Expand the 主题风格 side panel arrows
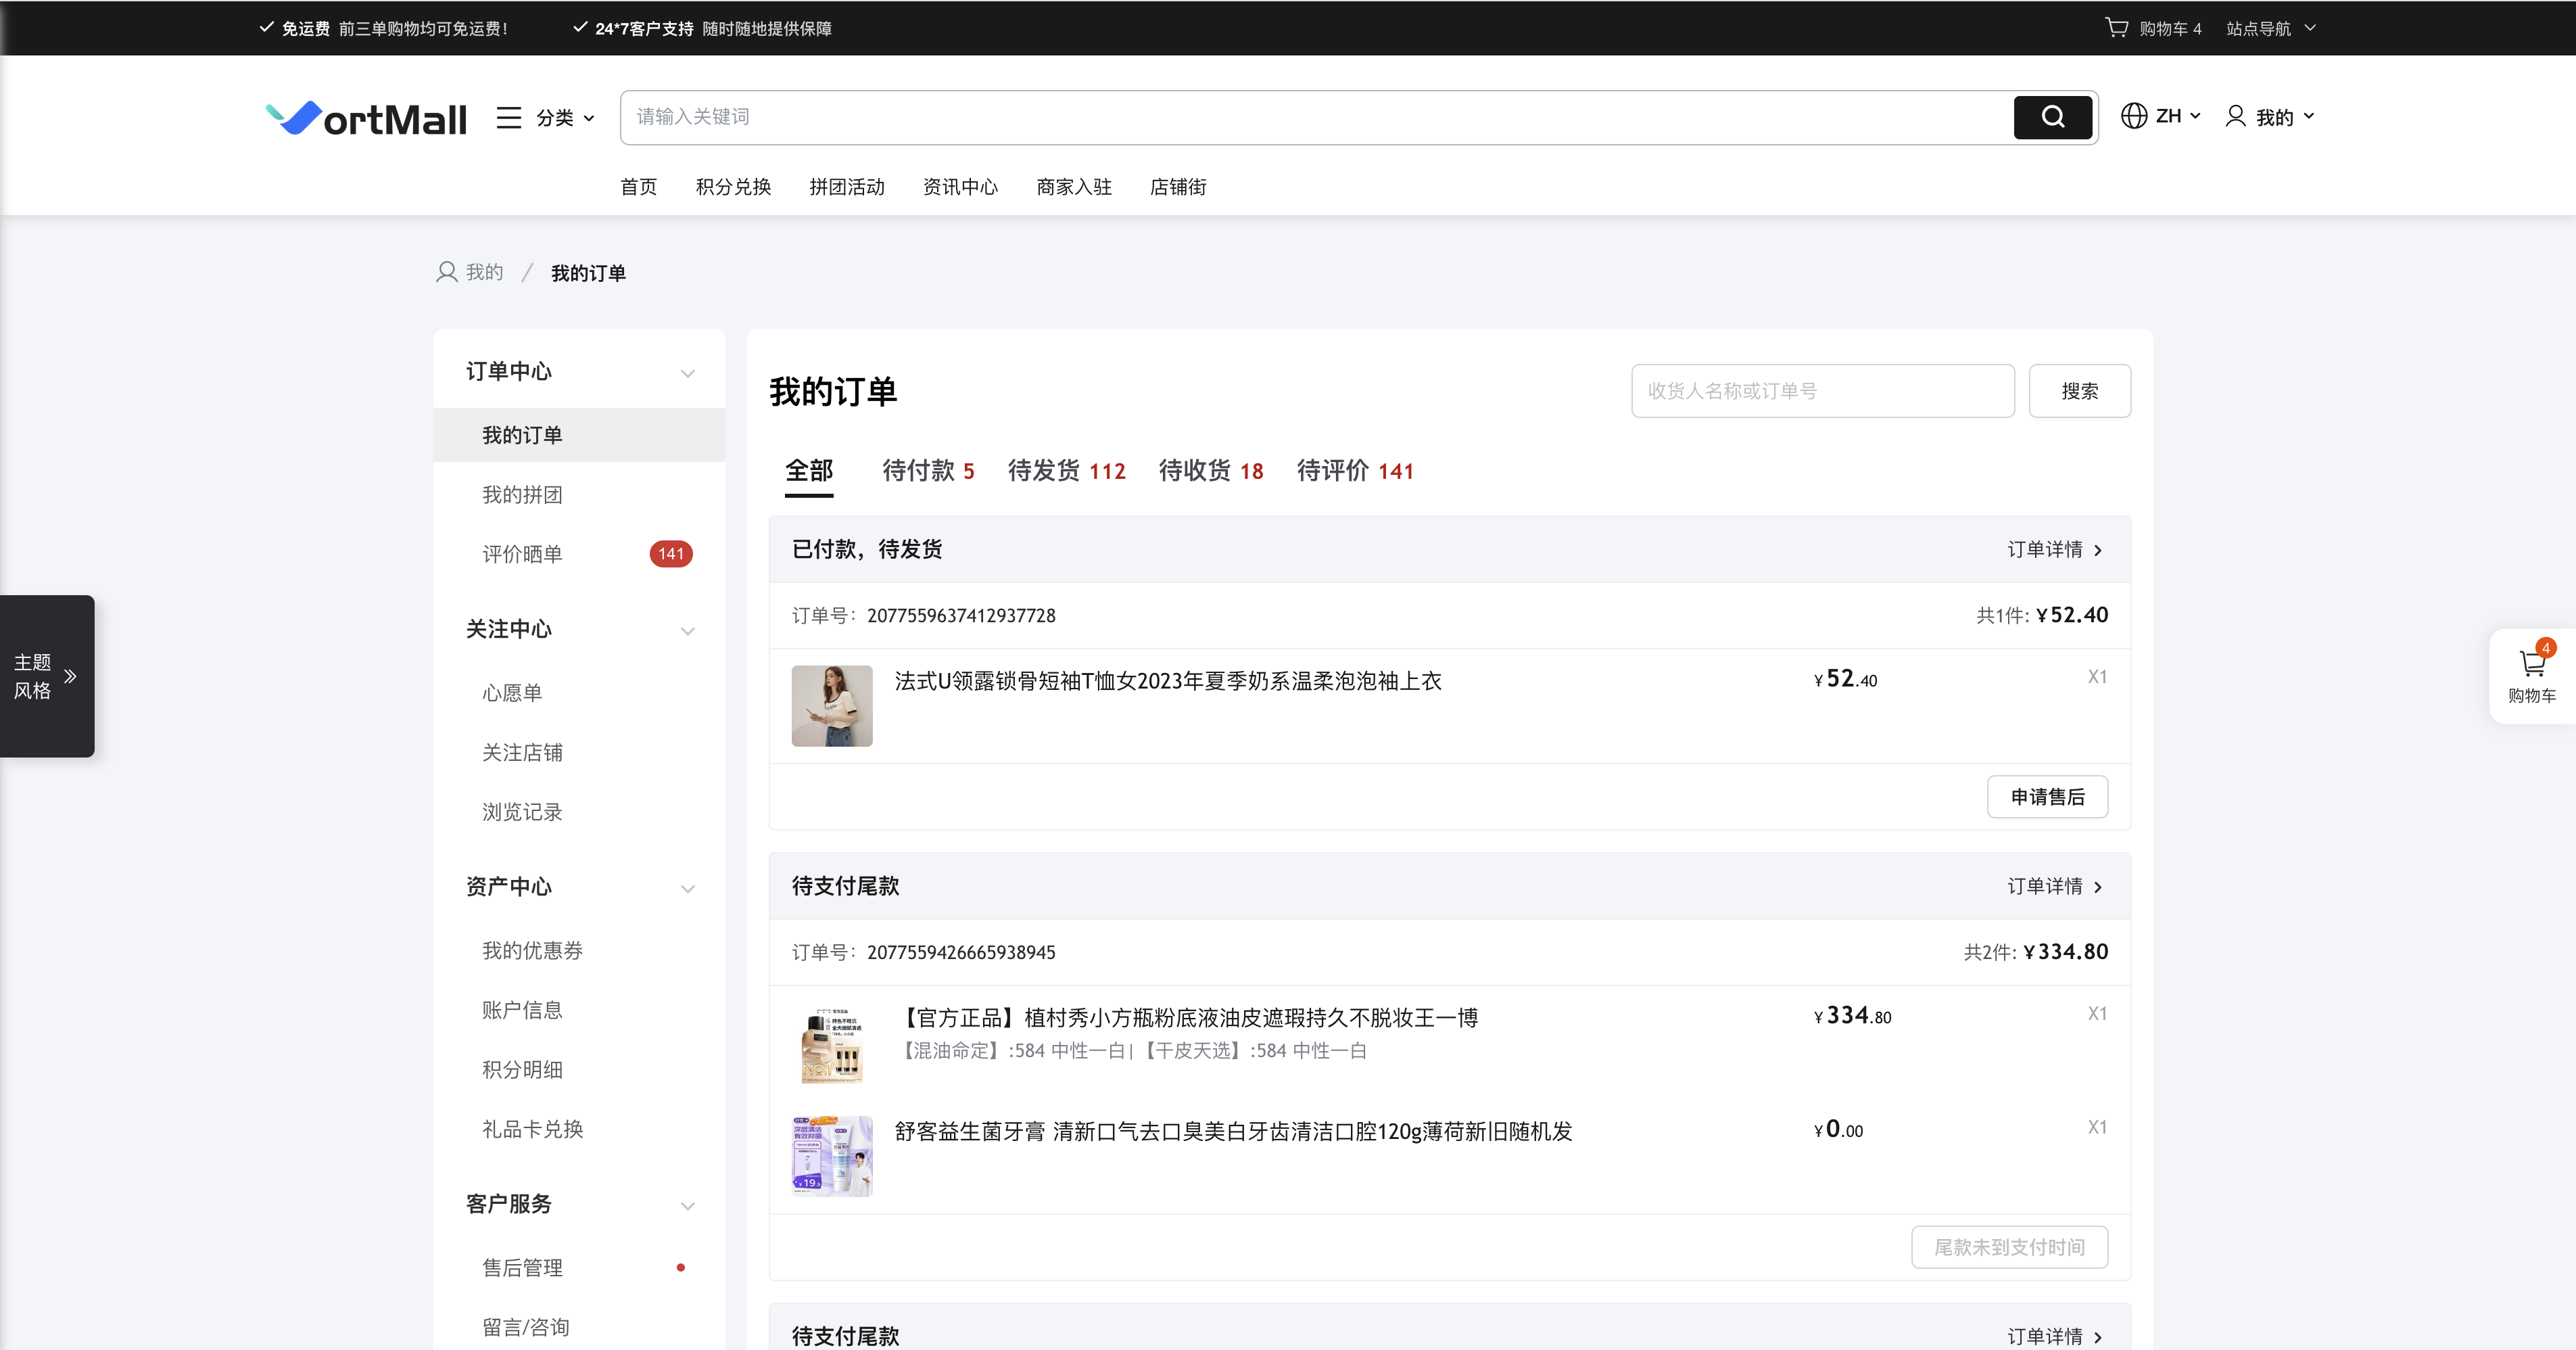The image size is (2576, 1350). (x=70, y=676)
